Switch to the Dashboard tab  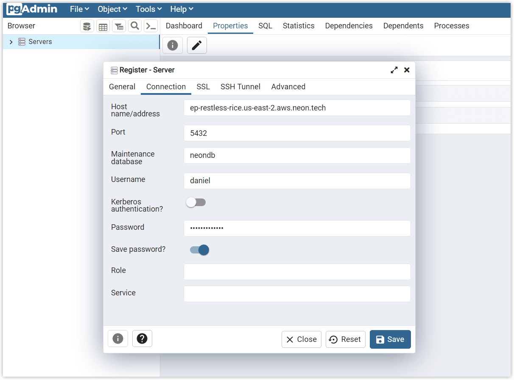click(x=184, y=26)
